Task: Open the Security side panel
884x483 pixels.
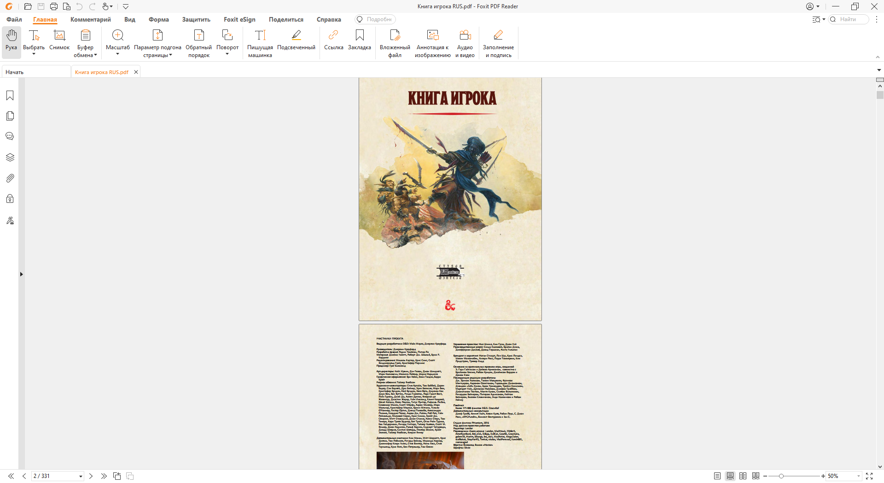Action: 10,199
